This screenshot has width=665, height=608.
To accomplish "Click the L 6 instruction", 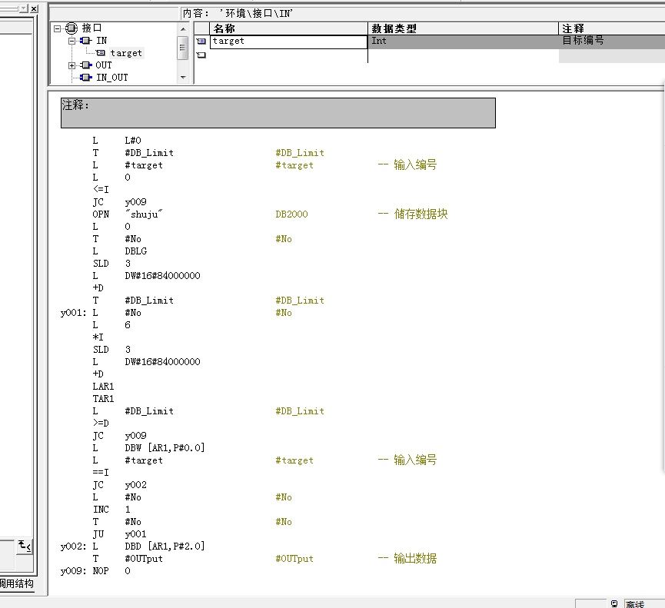I will tap(111, 325).
